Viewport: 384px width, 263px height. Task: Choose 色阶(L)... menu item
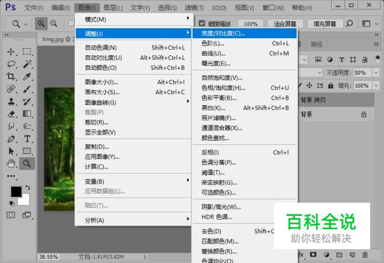[x=245, y=44]
